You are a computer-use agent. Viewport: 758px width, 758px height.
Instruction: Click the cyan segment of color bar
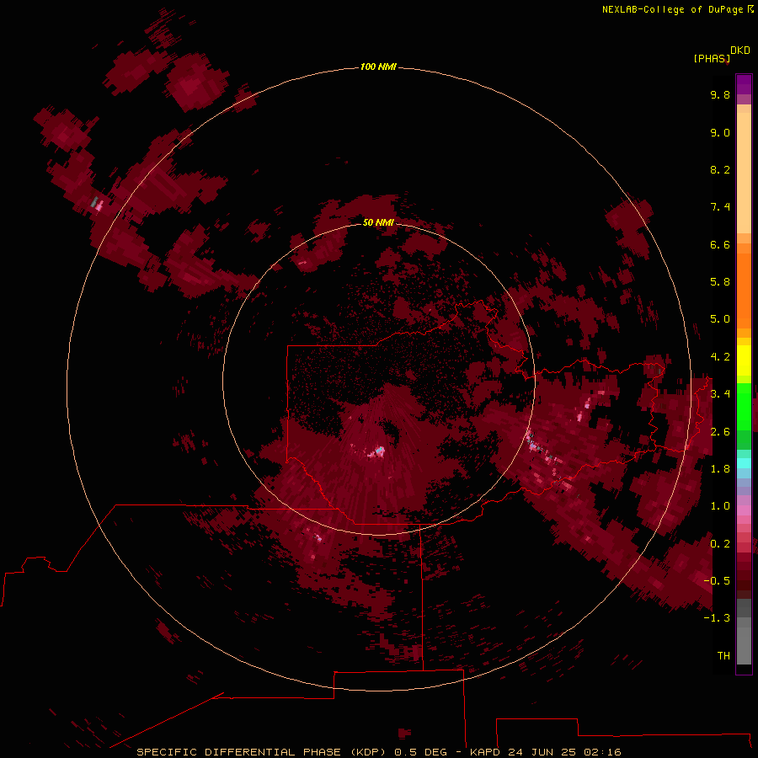click(744, 463)
